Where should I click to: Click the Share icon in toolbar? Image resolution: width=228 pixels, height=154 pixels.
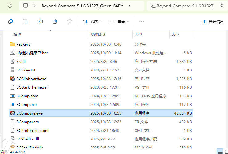point(55,22)
